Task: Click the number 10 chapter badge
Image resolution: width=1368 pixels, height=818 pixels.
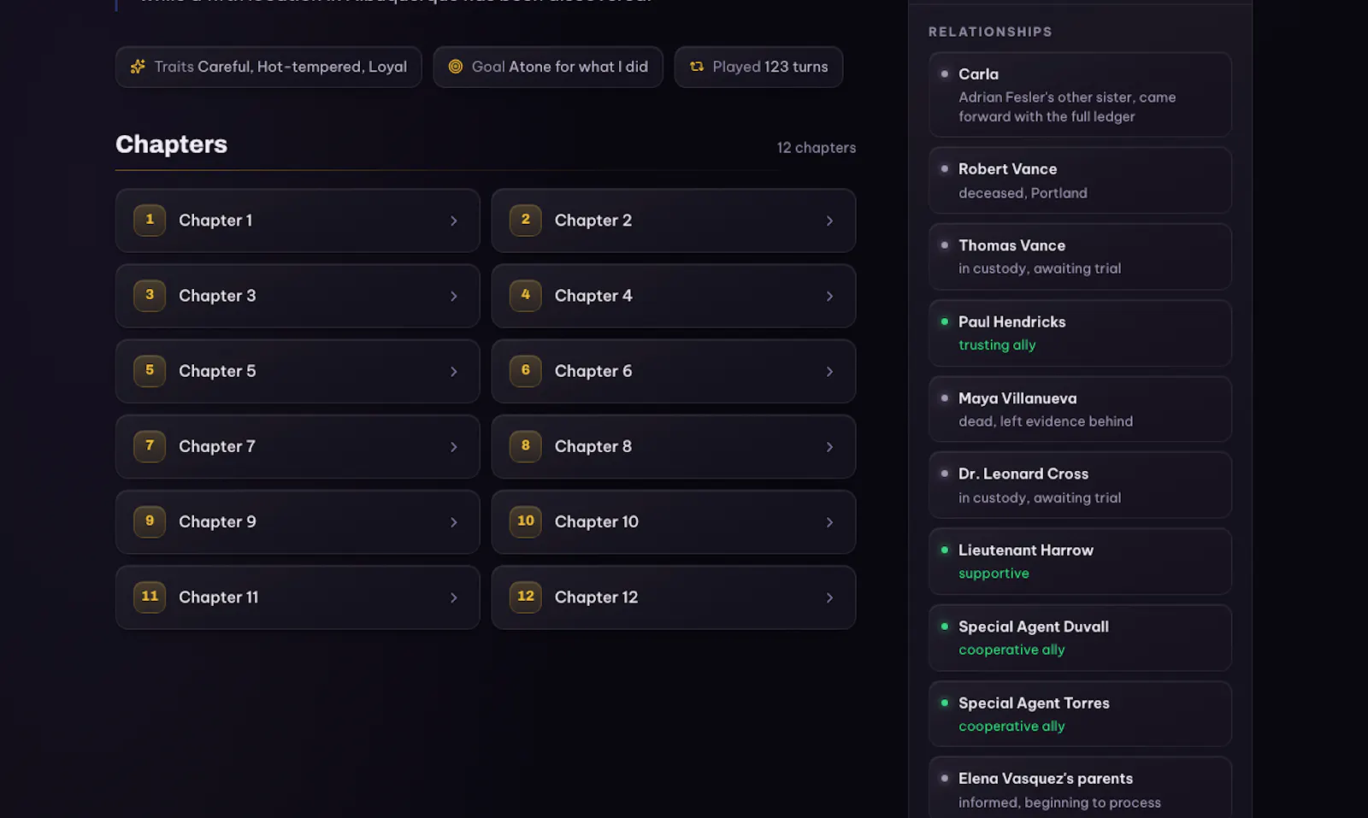Action: tap(526, 521)
